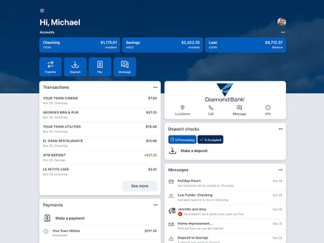Open the YOUR TOWN UTILITIES transaction

point(100,129)
